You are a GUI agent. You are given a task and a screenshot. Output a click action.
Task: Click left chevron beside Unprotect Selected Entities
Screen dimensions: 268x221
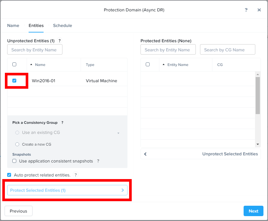point(145,154)
